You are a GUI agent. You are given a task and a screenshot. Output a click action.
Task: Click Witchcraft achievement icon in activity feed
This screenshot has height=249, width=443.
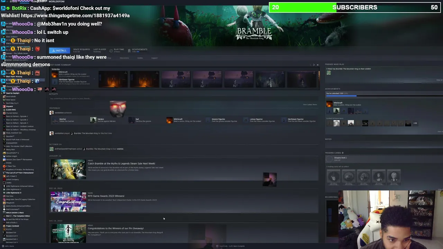tap(169, 120)
